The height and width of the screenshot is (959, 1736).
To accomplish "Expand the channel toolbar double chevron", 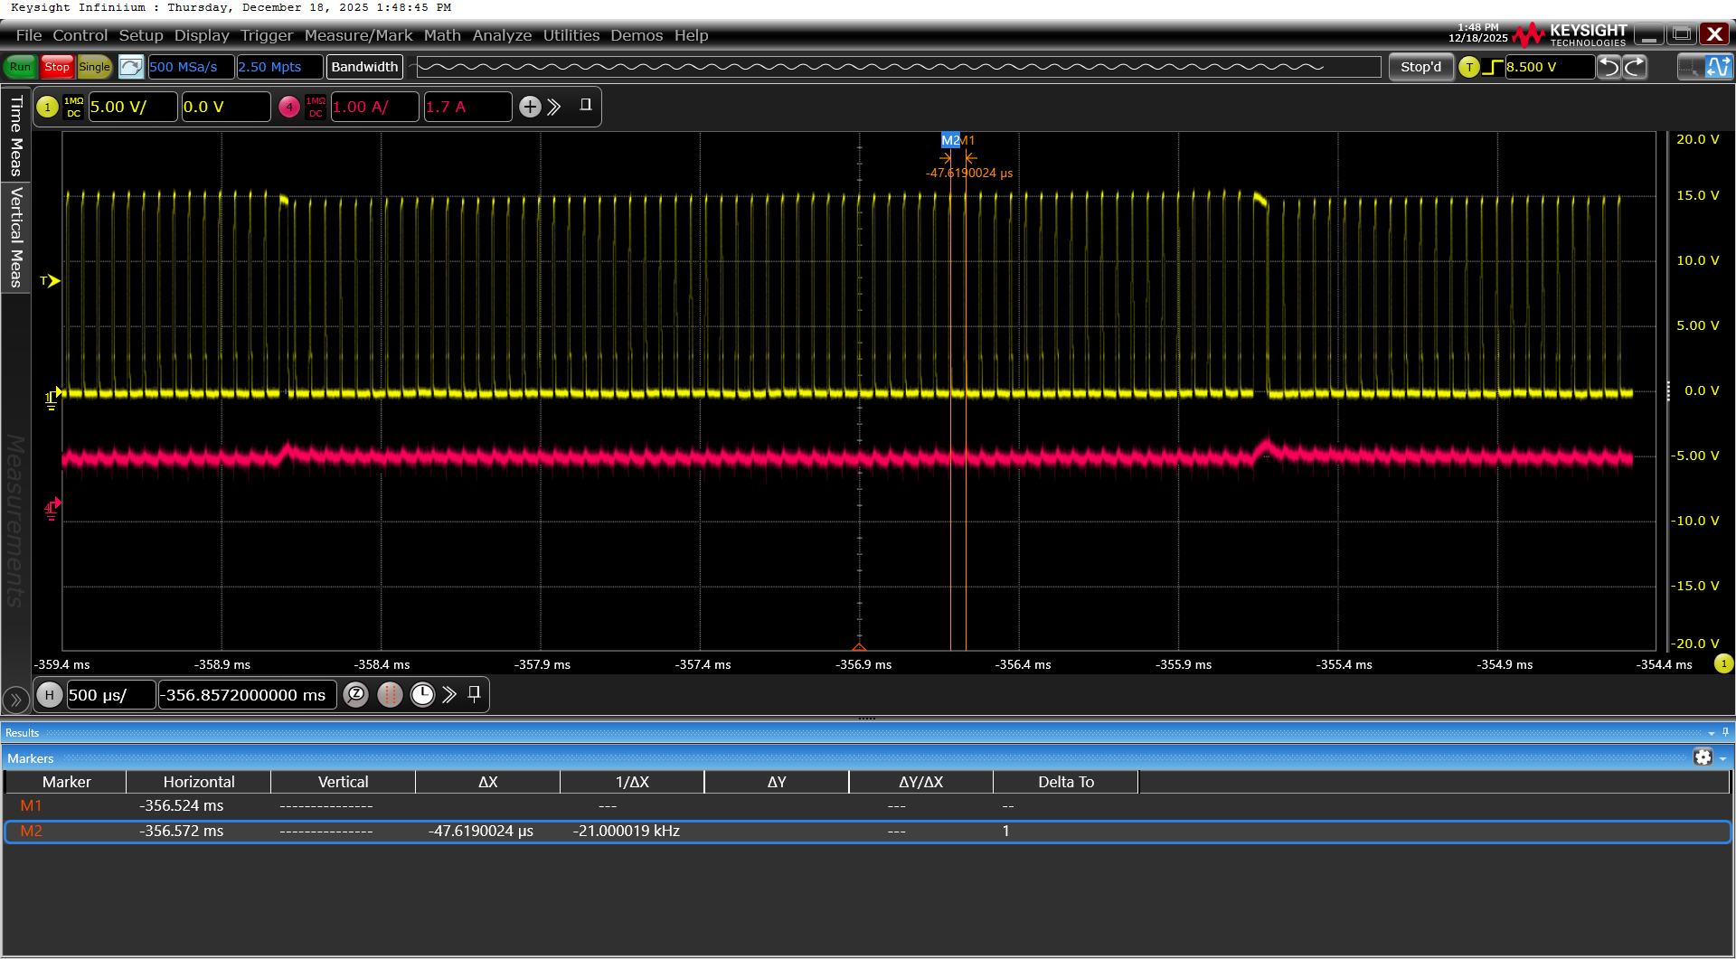I will click(554, 107).
